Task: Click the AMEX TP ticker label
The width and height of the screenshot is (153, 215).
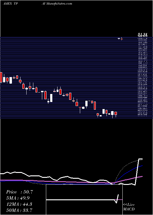Action: [10, 4]
